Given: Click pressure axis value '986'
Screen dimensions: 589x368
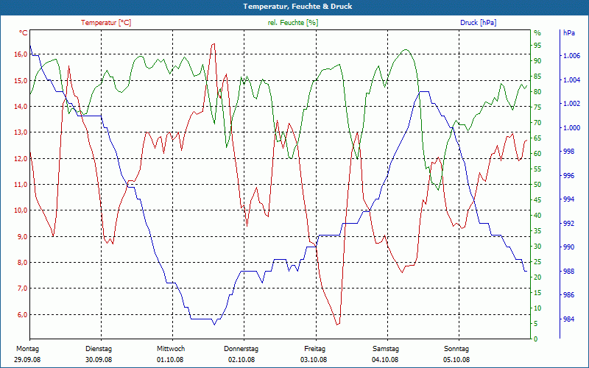Looking at the screenshot, I should 568,296.
